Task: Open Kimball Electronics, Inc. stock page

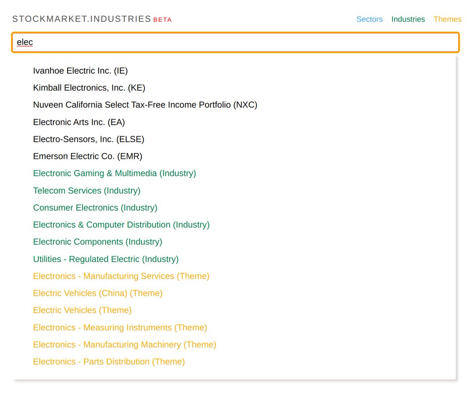Action: 89,88
